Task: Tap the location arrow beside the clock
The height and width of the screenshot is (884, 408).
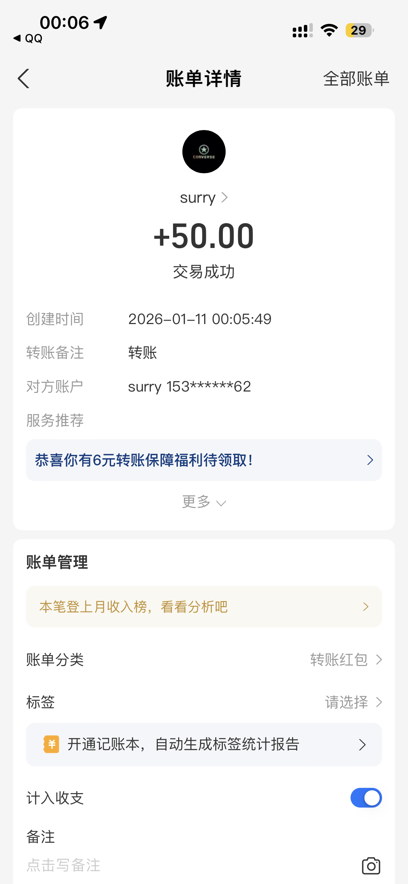Action: pos(100,23)
